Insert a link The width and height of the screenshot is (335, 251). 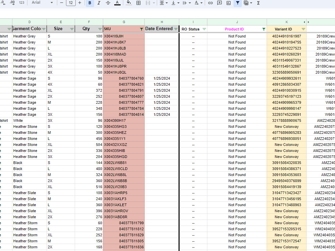coord(210,3)
